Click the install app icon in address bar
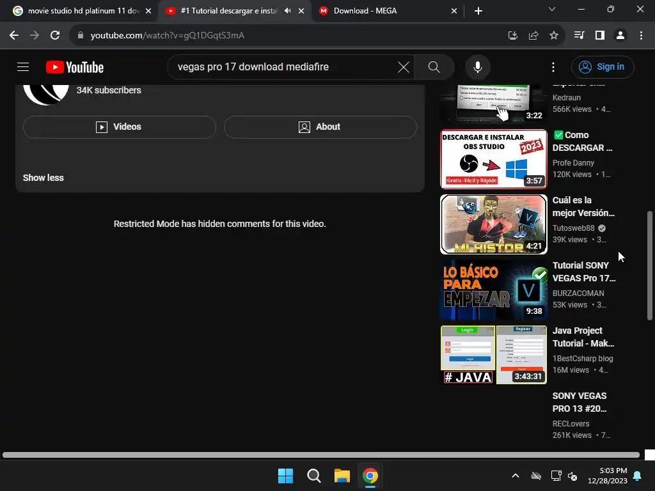Image resolution: width=655 pixels, height=491 pixels. (x=512, y=36)
